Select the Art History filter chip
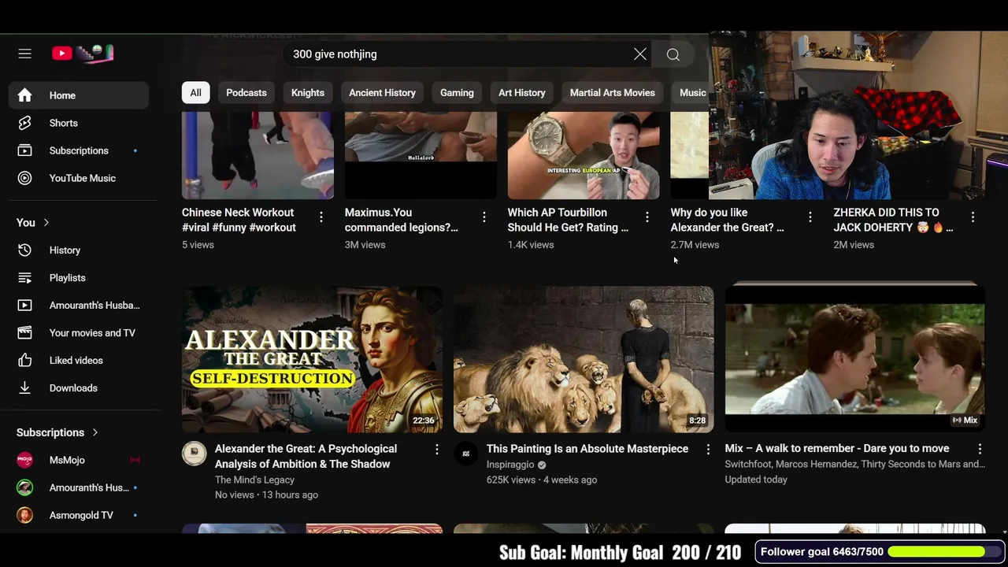This screenshot has height=567, width=1008. [521, 93]
